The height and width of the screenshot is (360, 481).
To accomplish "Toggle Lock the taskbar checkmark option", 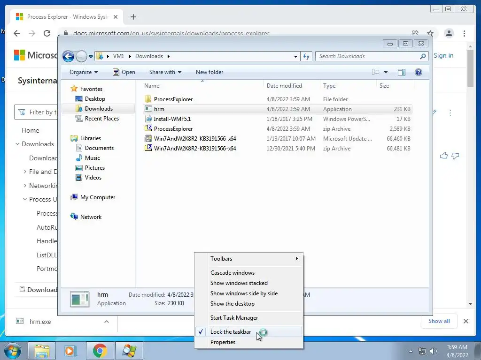I will point(248,332).
